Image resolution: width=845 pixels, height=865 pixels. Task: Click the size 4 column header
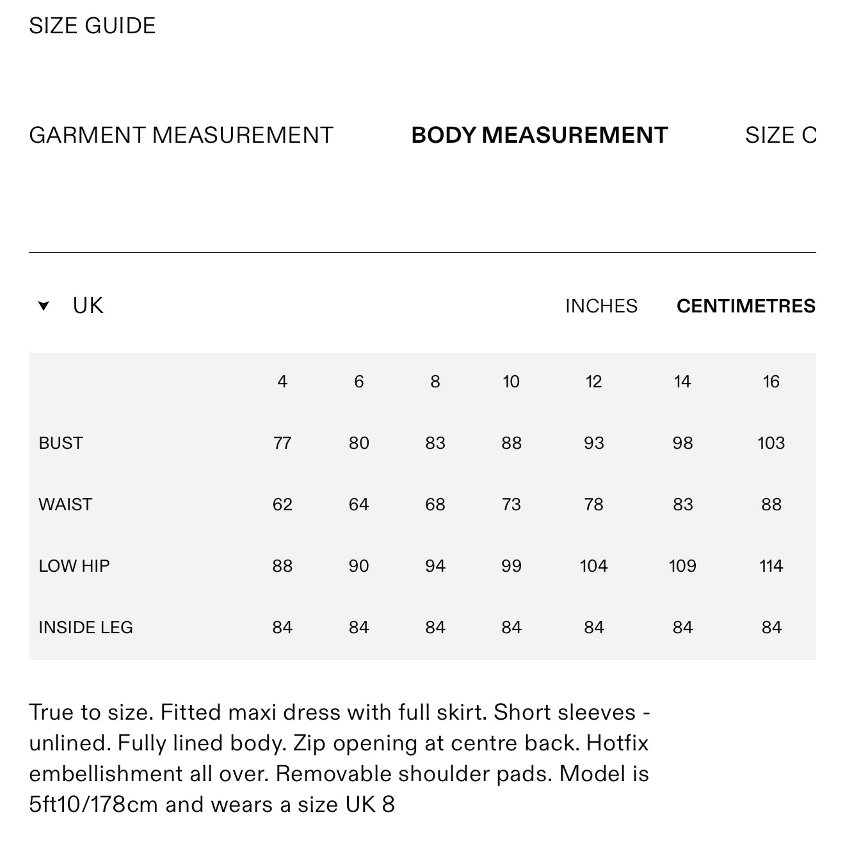pyautogui.click(x=282, y=382)
